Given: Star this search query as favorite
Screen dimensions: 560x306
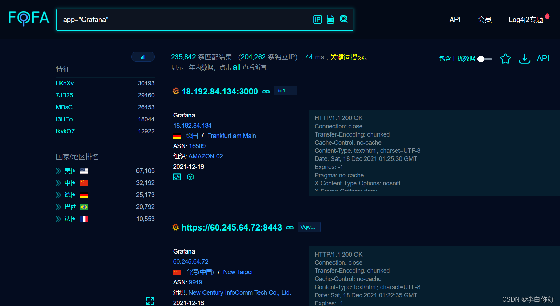Looking at the screenshot, I should click(505, 59).
